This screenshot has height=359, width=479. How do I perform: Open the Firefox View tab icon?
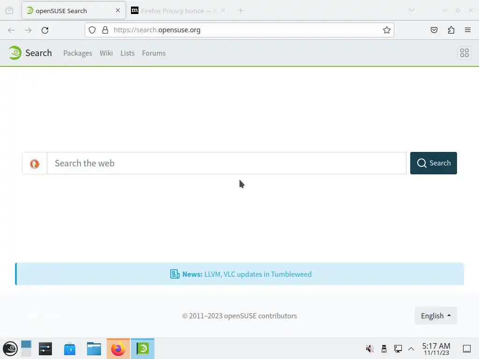point(9,11)
